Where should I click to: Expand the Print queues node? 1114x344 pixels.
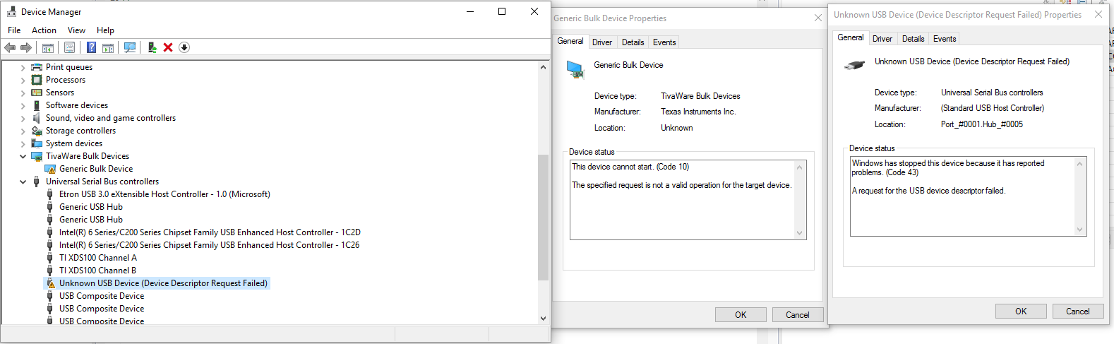(x=23, y=68)
